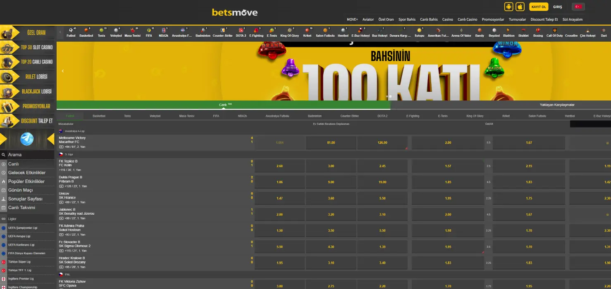Viewport: 611px width, 289px height.
Task: Click the Turkish flag language icon
Action: click(578, 6)
